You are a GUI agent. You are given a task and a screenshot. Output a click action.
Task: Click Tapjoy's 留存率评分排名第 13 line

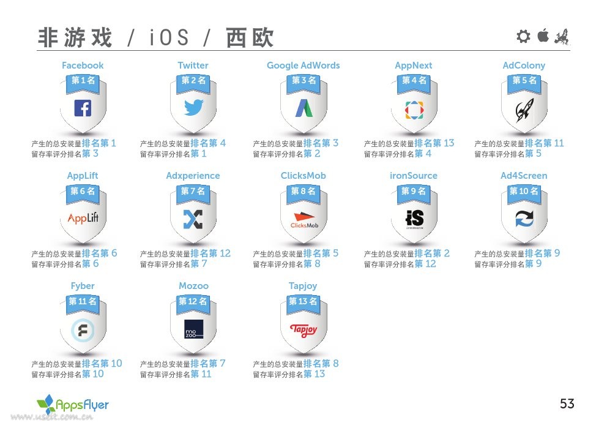(x=289, y=374)
